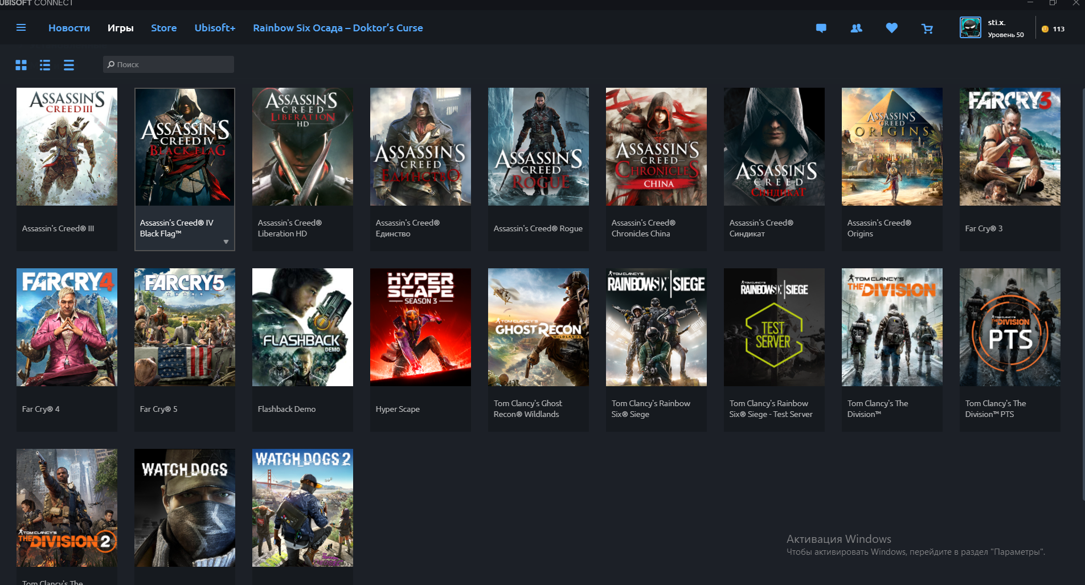Switch library to detailed list view
Image resolution: width=1085 pixels, height=585 pixels.
coord(44,65)
